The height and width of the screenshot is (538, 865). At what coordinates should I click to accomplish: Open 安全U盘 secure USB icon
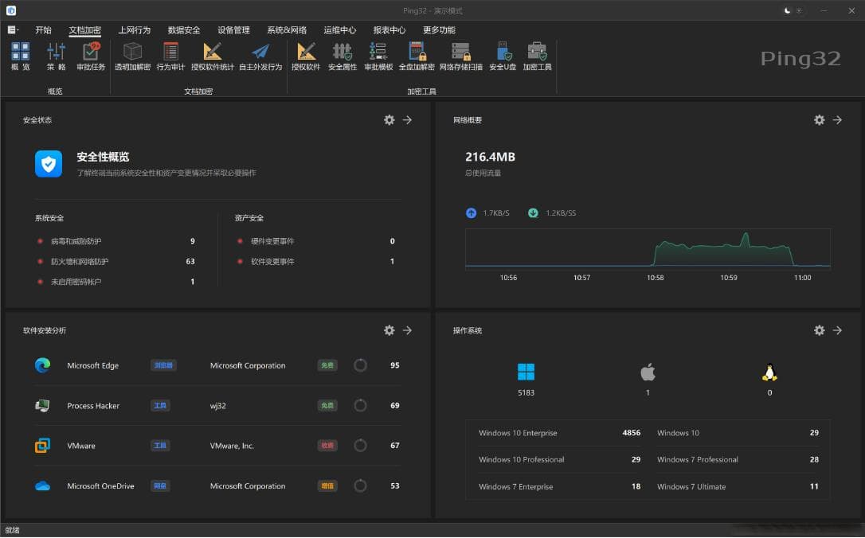click(503, 57)
